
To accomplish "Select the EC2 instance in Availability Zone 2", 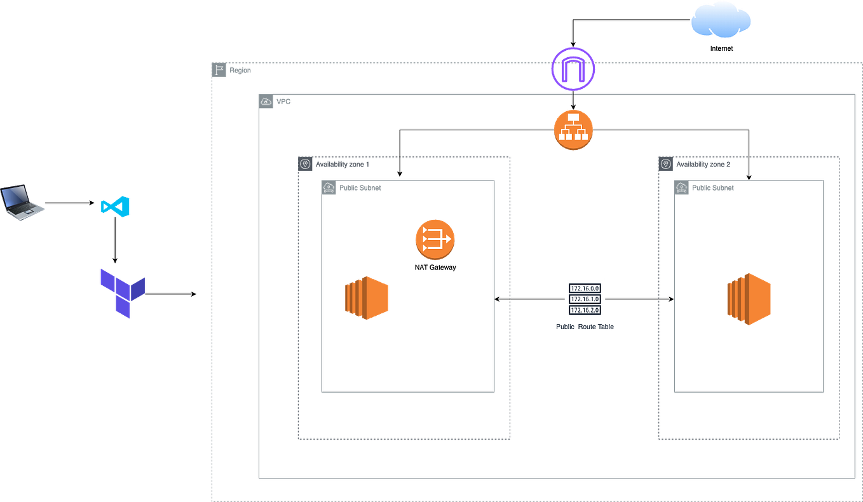I will 749,297.
